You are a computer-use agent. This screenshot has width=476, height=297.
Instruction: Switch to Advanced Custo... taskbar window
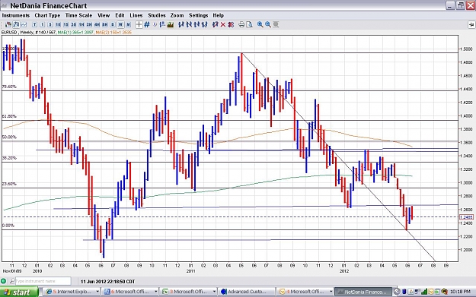coord(247,292)
